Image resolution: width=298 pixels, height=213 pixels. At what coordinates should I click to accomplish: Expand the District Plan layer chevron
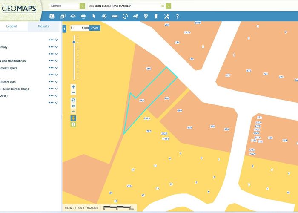(56, 82)
